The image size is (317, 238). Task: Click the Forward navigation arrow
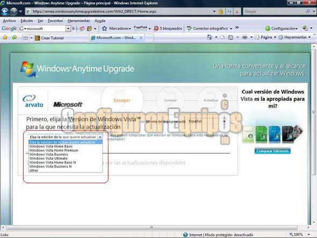pyautogui.click(x=13, y=11)
